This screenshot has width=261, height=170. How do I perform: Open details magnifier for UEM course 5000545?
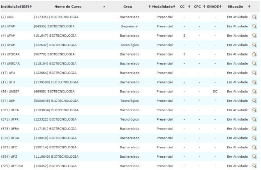point(254,101)
